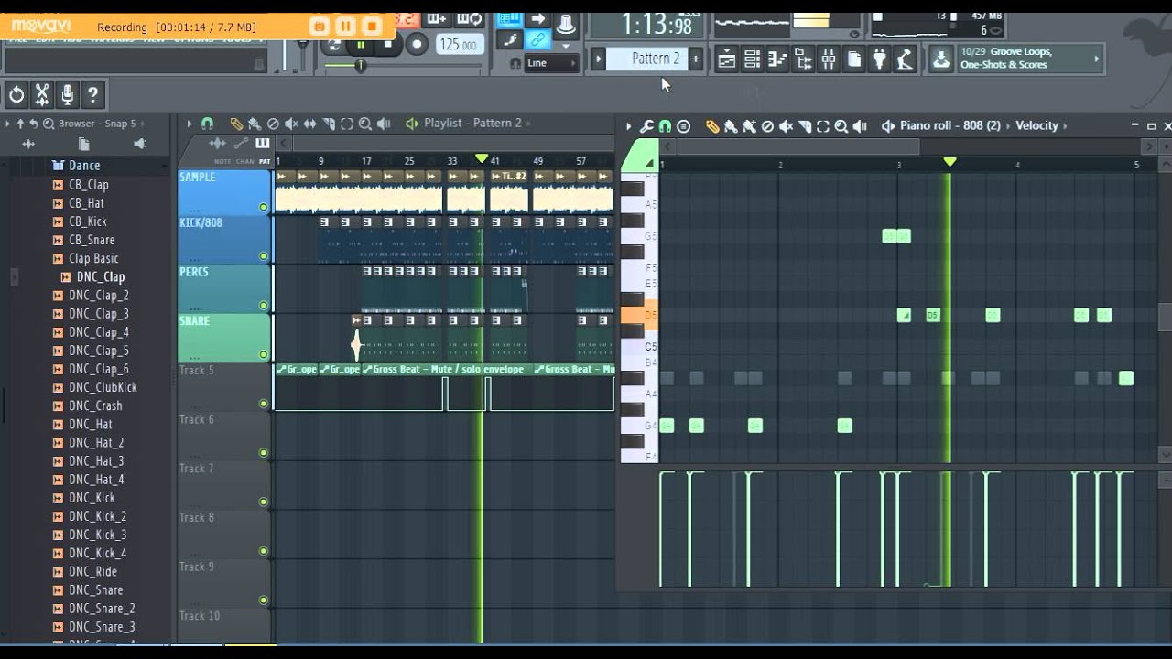Open the Piano roll menu arrow
The height and width of the screenshot is (659, 1172).
(x=628, y=126)
